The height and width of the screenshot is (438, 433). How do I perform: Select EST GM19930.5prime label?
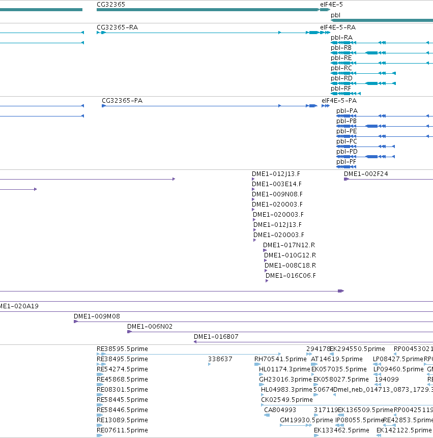(306, 420)
